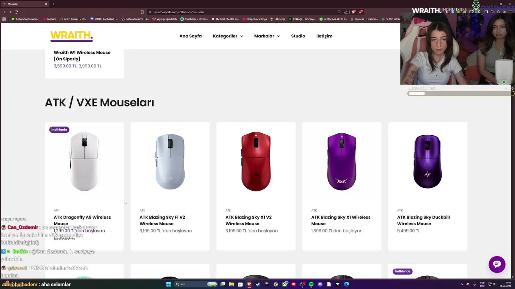This screenshot has height=289, width=515.
Task: Expand the Markalar dropdown menu
Action: (267, 36)
